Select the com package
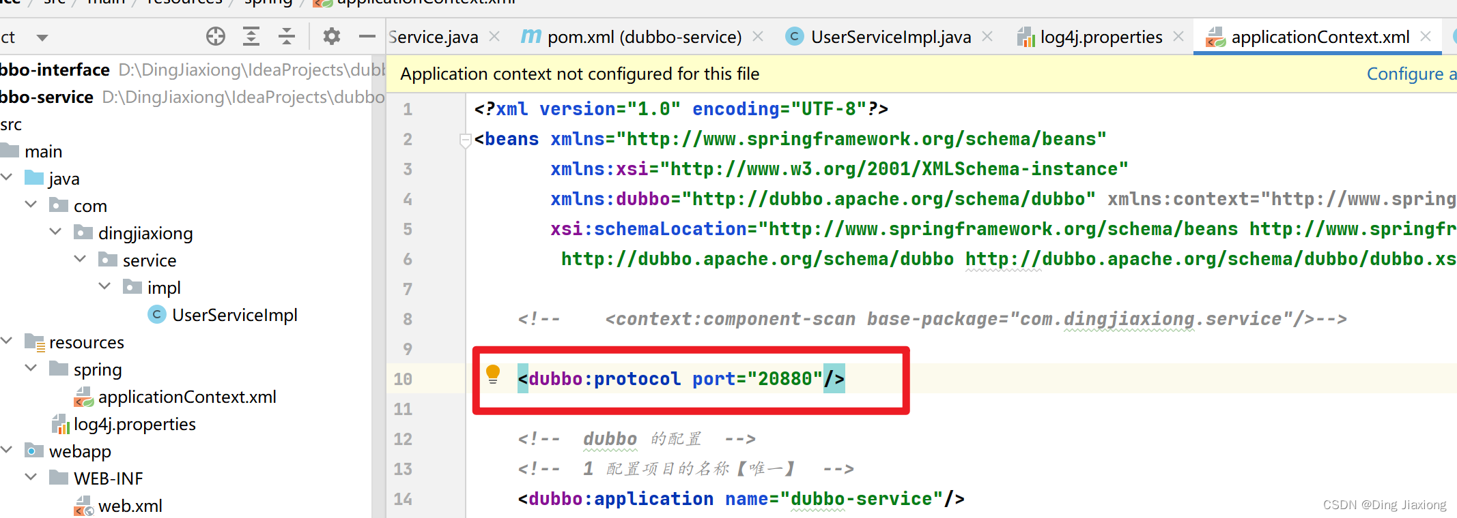Screen dimensions: 1457x518 click(90, 206)
